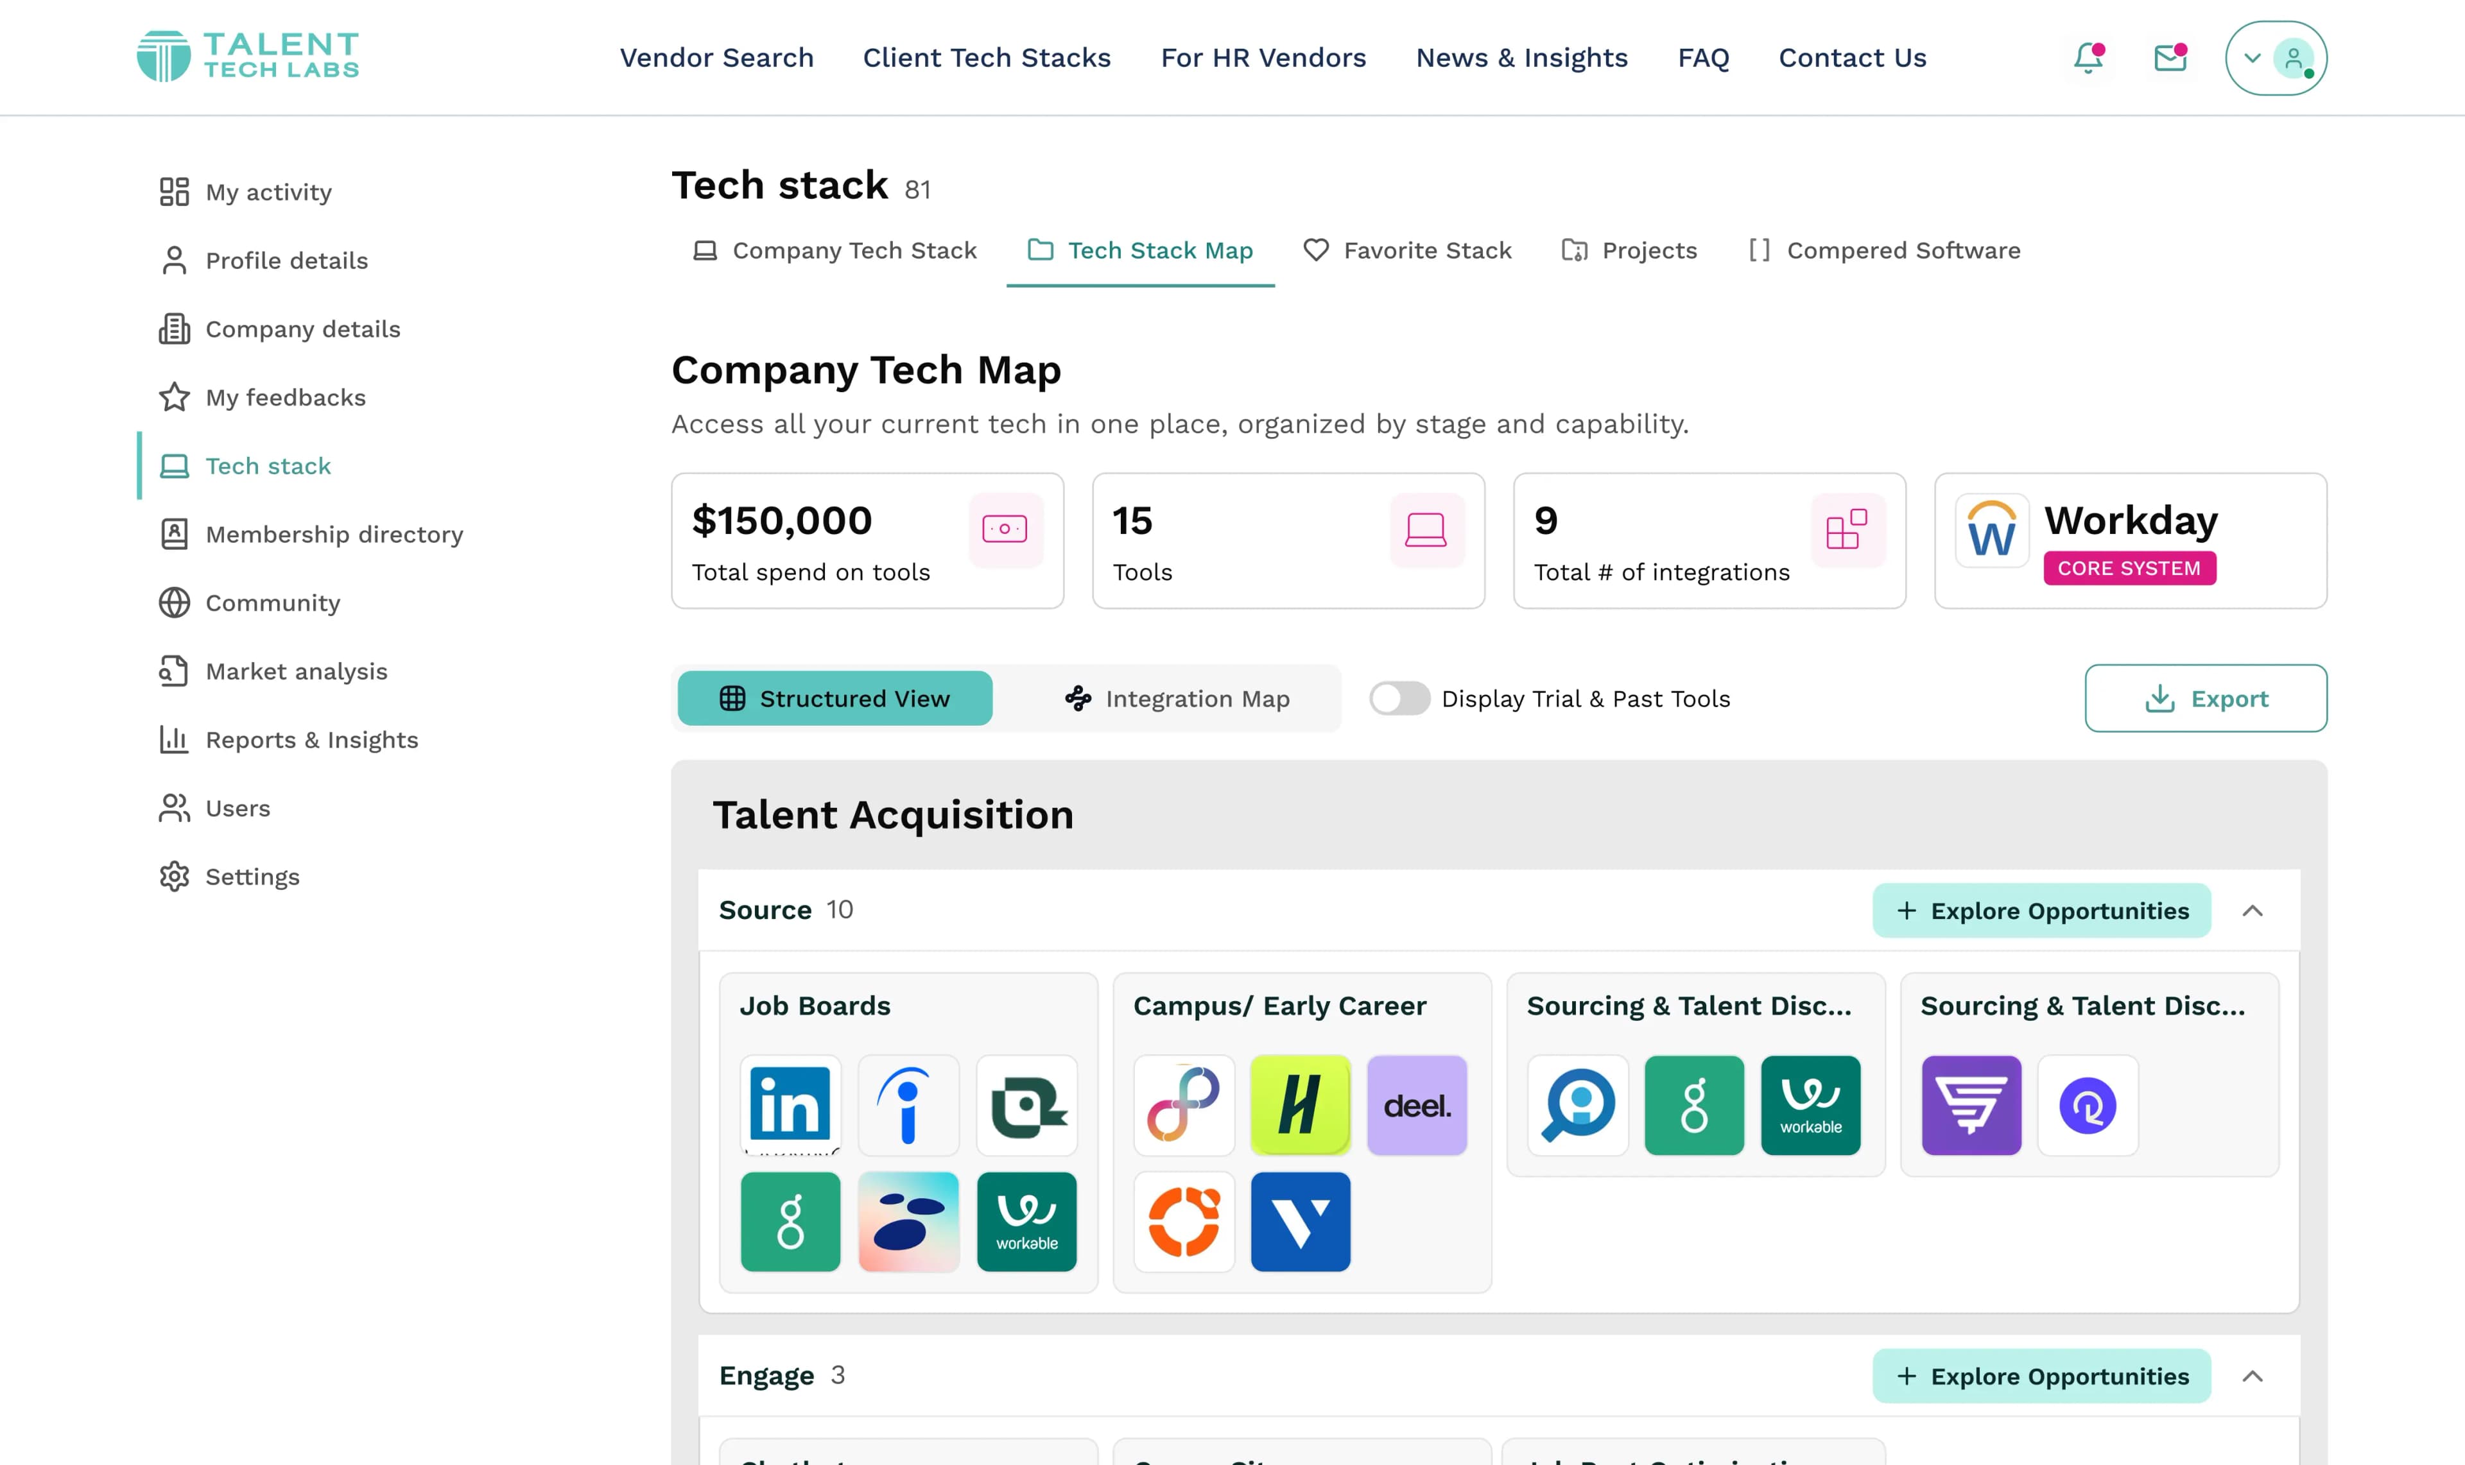Explore Opportunities for Source

[2041, 910]
